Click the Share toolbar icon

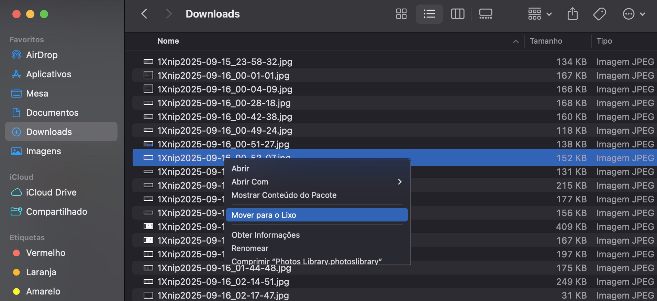pos(572,14)
